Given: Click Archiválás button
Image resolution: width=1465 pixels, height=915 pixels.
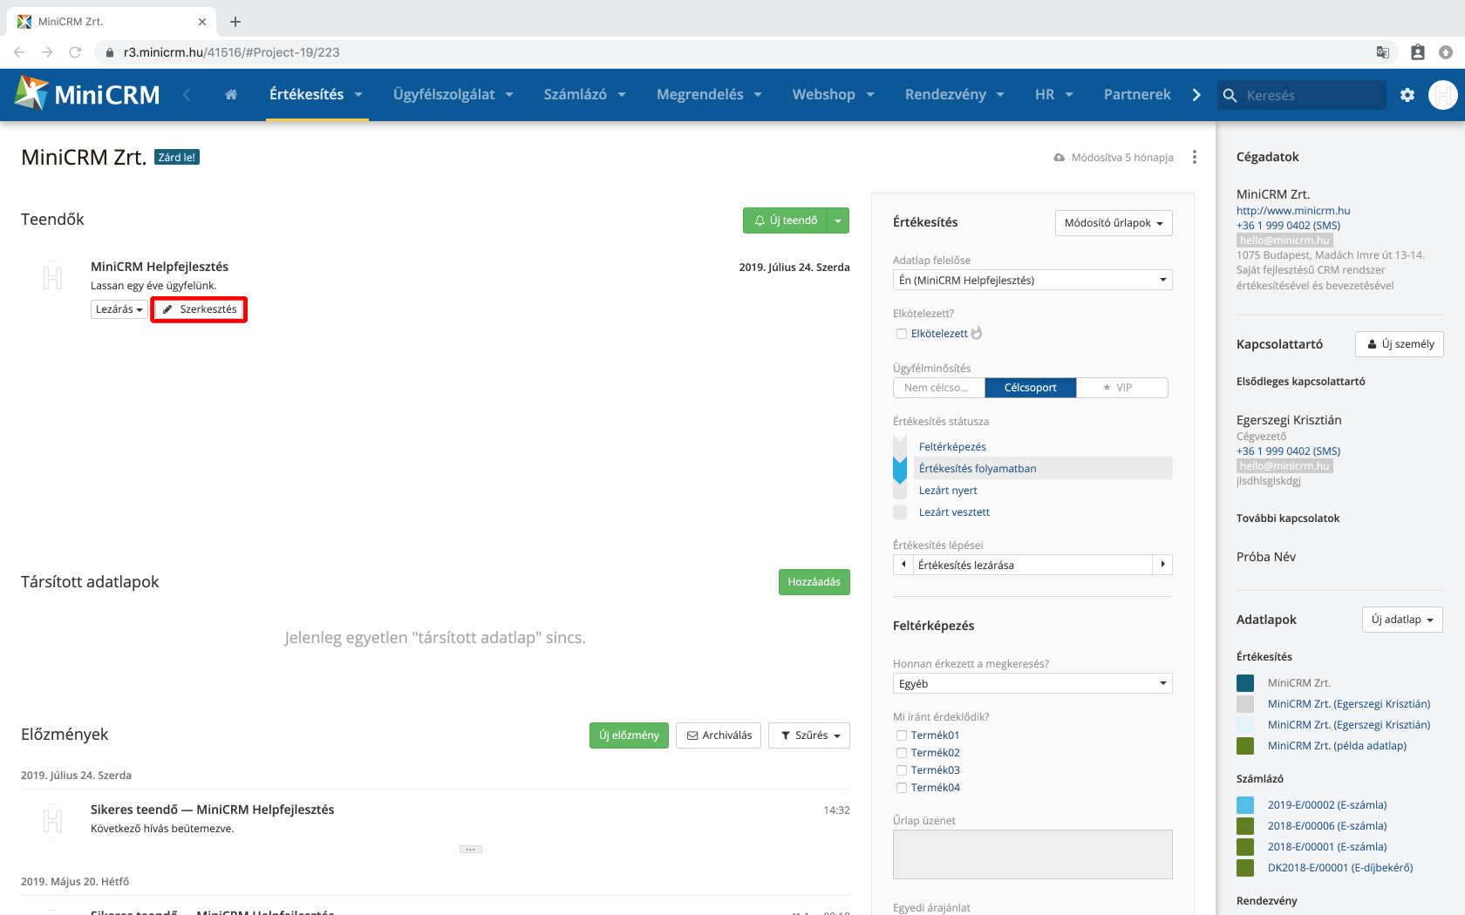Looking at the screenshot, I should tap(719, 735).
